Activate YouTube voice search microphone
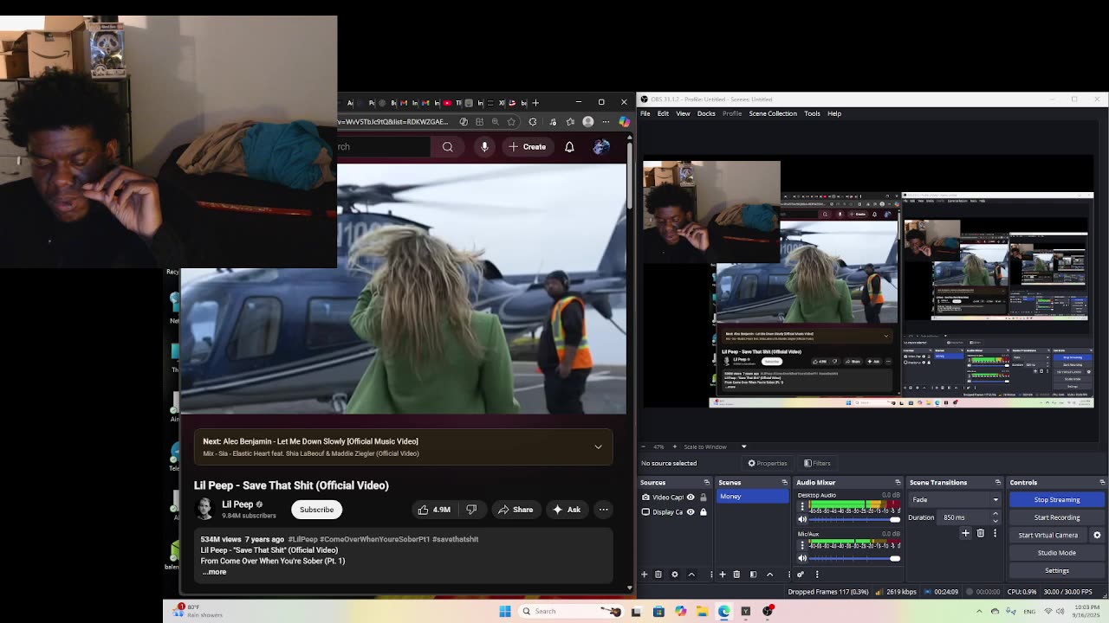The width and height of the screenshot is (1109, 623). [484, 147]
